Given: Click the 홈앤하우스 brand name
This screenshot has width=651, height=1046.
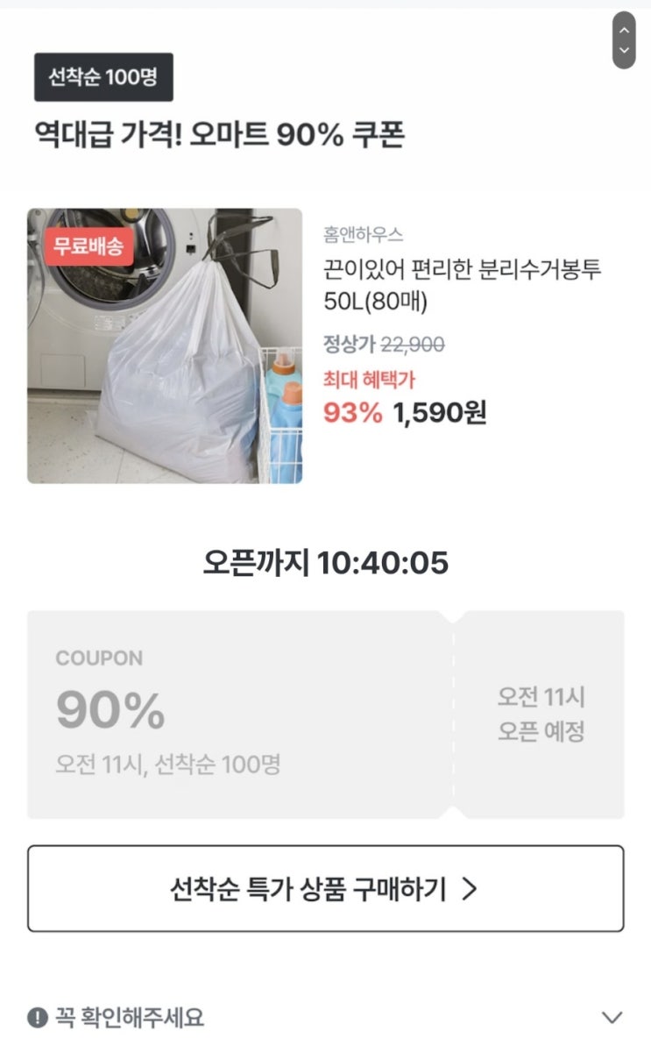Looking at the screenshot, I should pos(363,234).
